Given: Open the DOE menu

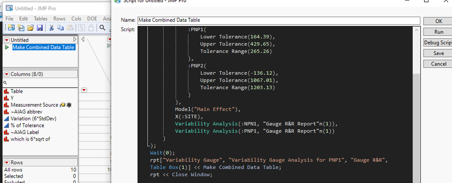Looking at the screenshot, I should point(92,19).
